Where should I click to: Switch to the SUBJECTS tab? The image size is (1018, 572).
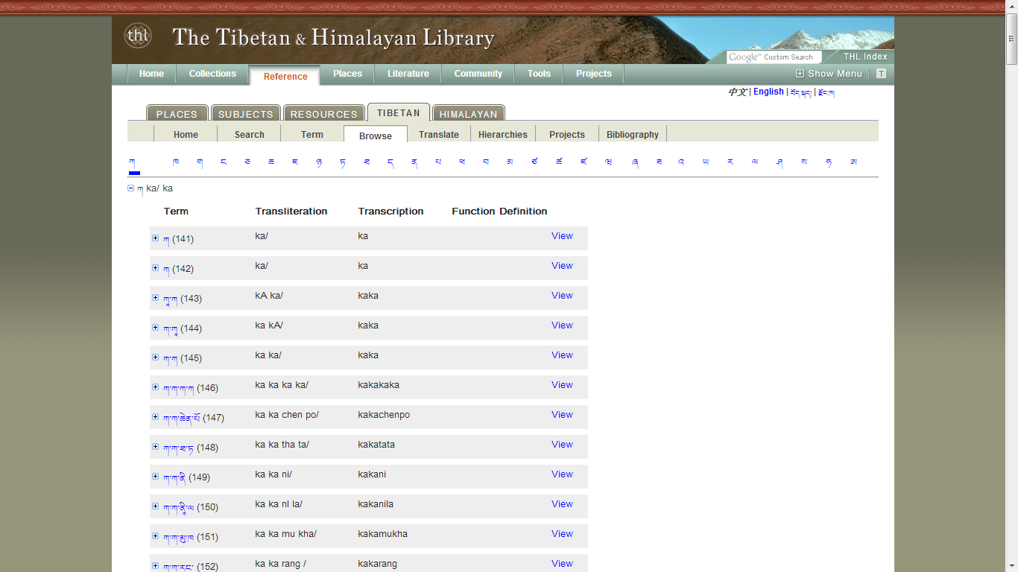point(246,113)
